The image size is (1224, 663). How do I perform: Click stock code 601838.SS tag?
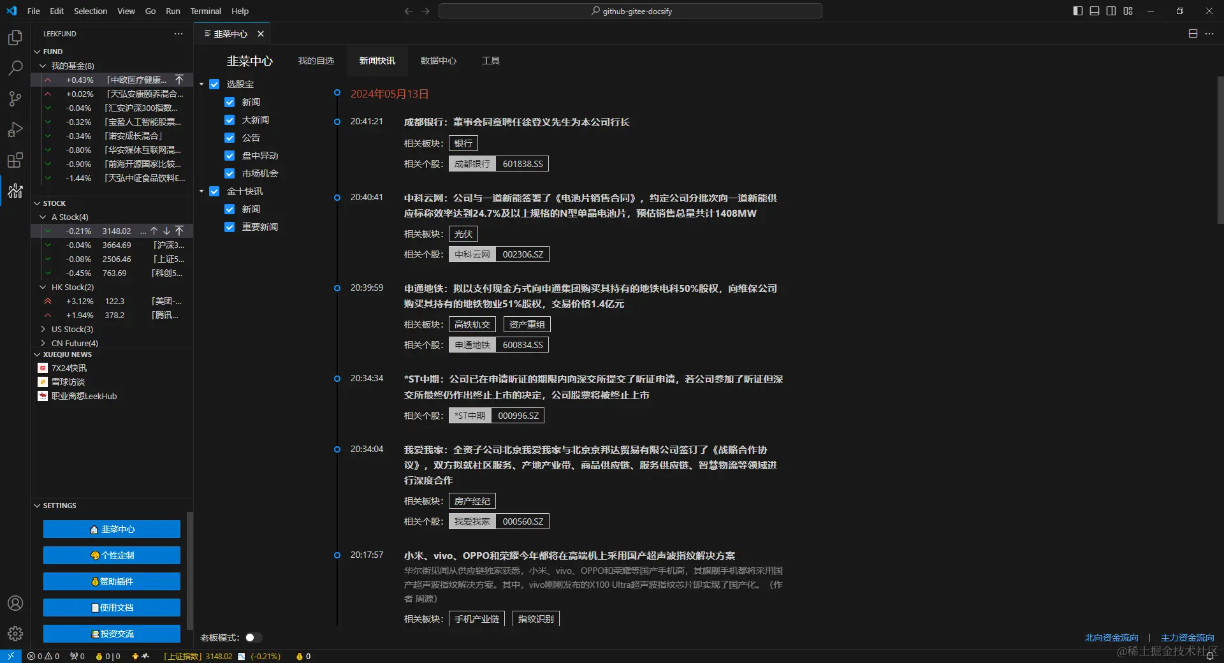pos(523,164)
